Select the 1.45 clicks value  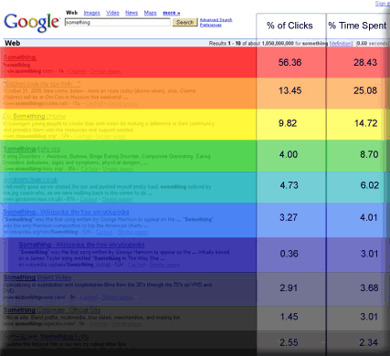[289, 317]
